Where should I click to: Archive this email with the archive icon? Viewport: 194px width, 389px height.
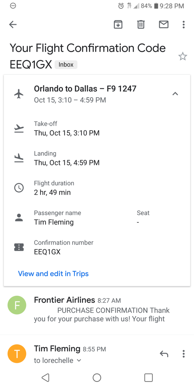tap(118, 25)
